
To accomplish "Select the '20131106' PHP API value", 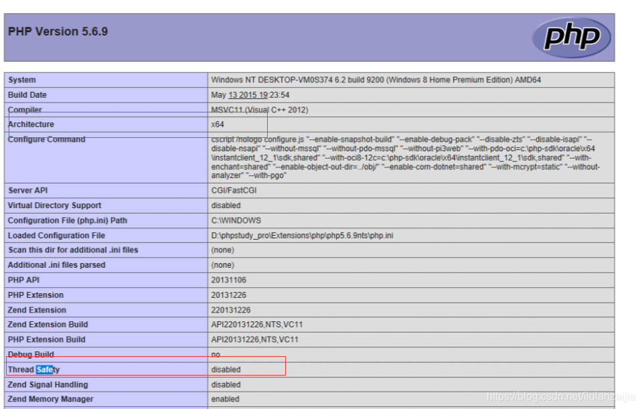I will point(228,280).
